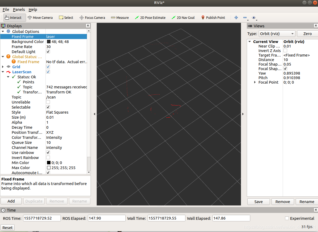Open the Background Color swatch
The image size is (318, 232).
49,41
